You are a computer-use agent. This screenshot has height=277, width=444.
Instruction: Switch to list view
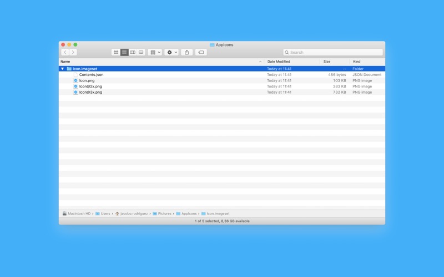click(124, 52)
